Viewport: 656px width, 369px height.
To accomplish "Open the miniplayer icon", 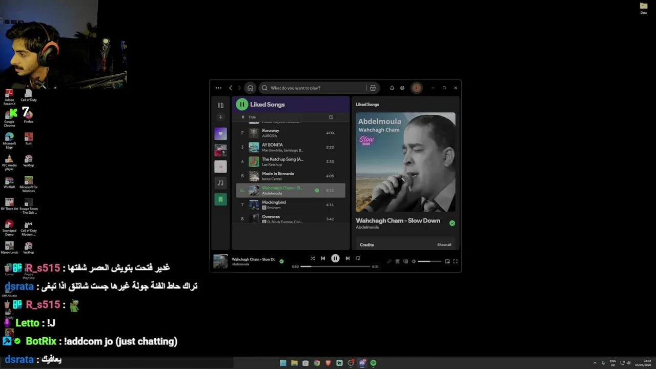I will point(447,261).
